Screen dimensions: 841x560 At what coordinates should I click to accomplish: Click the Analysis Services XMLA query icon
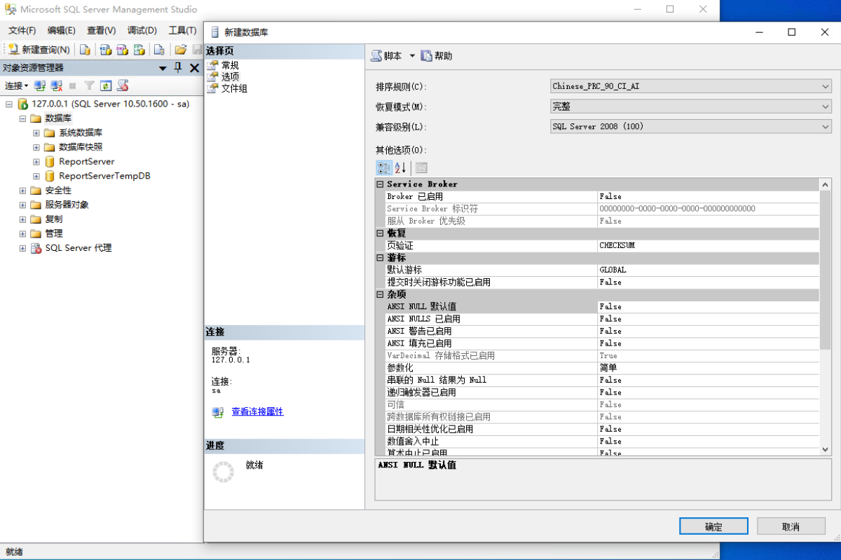point(139,50)
